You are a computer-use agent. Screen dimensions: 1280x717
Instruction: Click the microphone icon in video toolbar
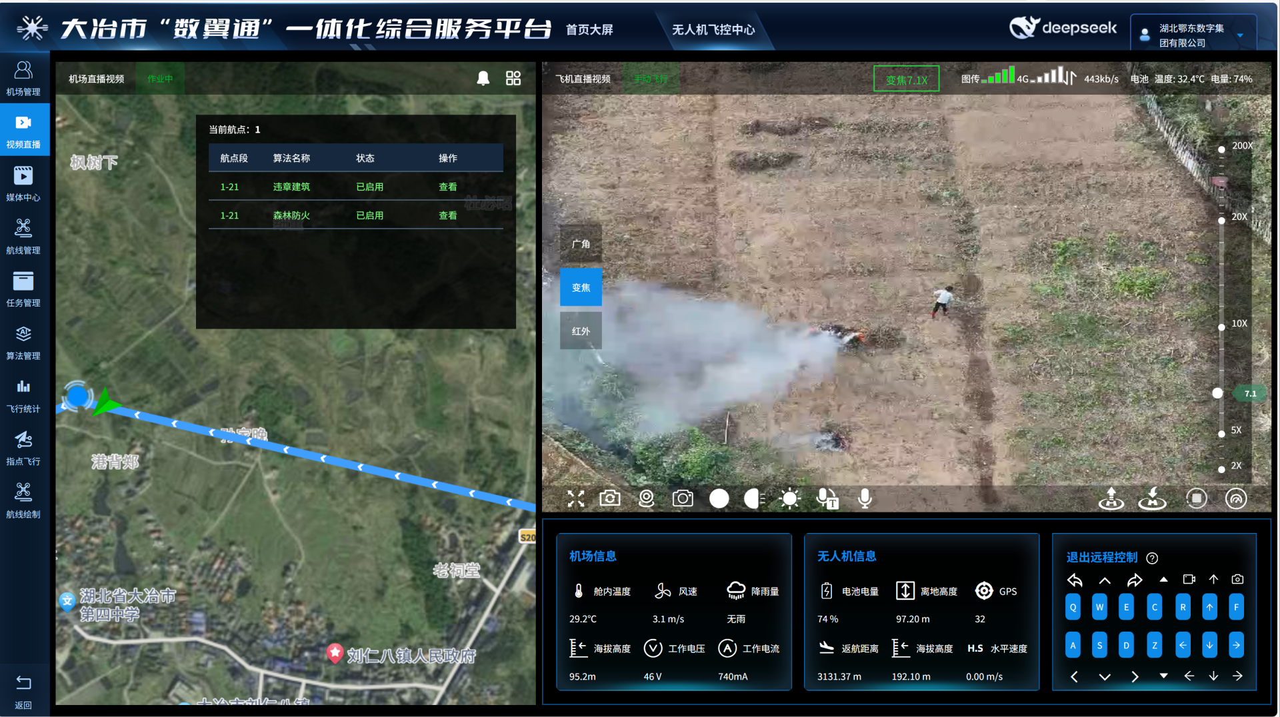[865, 498]
